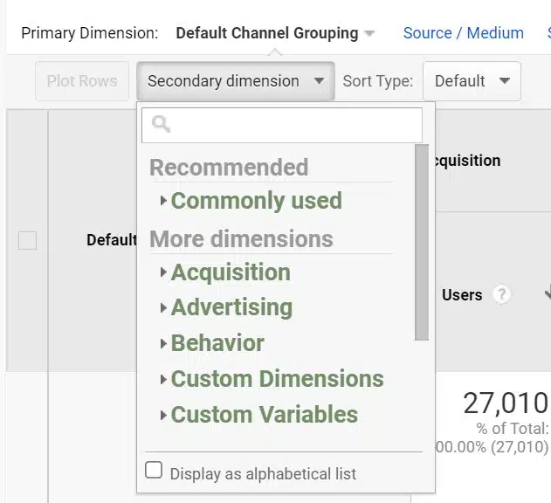The width and height of the screenshot is (551, 503).
Task: Expand the Custom Dimensions group
Action: point(277,379)
